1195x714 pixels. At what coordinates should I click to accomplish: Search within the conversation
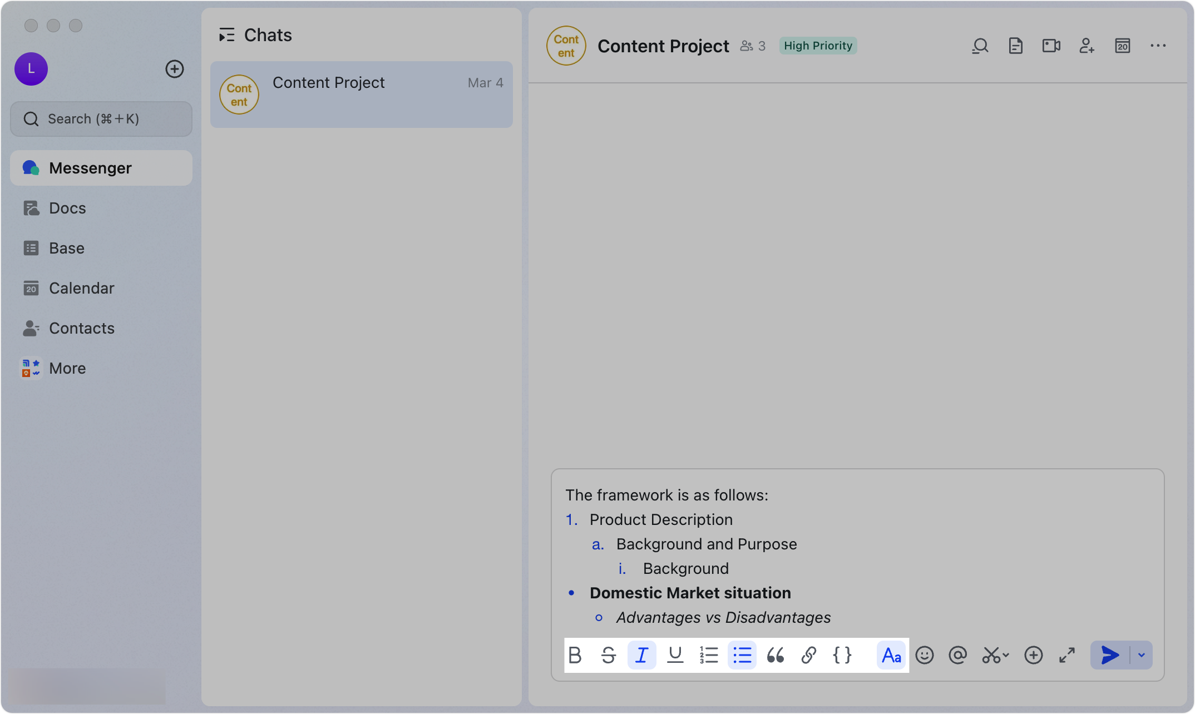pos(980,46)
